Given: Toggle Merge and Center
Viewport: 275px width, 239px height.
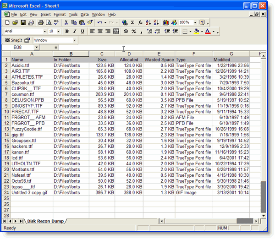Looking at the screenshot, I should pos(116,32).
